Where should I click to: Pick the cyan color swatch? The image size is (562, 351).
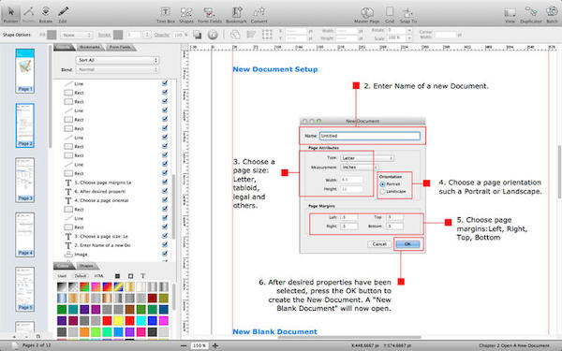click(x=141, y=320)
